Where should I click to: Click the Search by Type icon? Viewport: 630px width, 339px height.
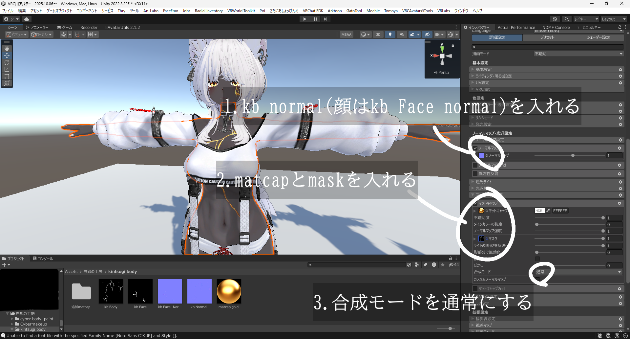(417, 265)
